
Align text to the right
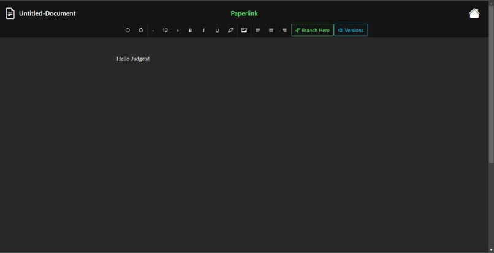(284, 31)
